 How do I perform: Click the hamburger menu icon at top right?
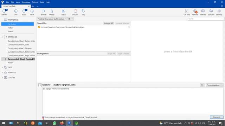(222, 6)
